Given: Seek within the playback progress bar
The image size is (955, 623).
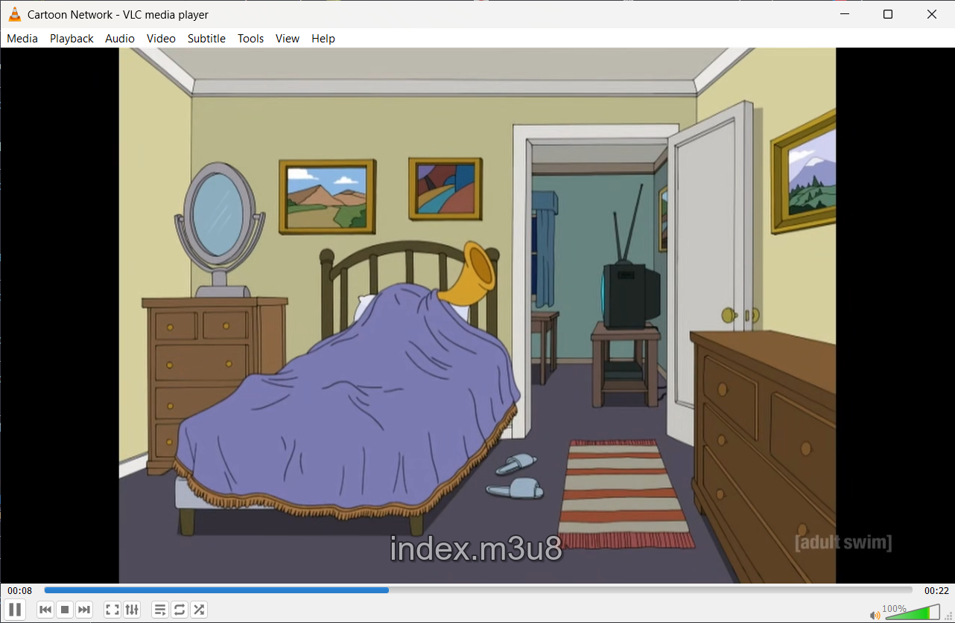Looking at the screenshot, I should (x=478, y=590).
